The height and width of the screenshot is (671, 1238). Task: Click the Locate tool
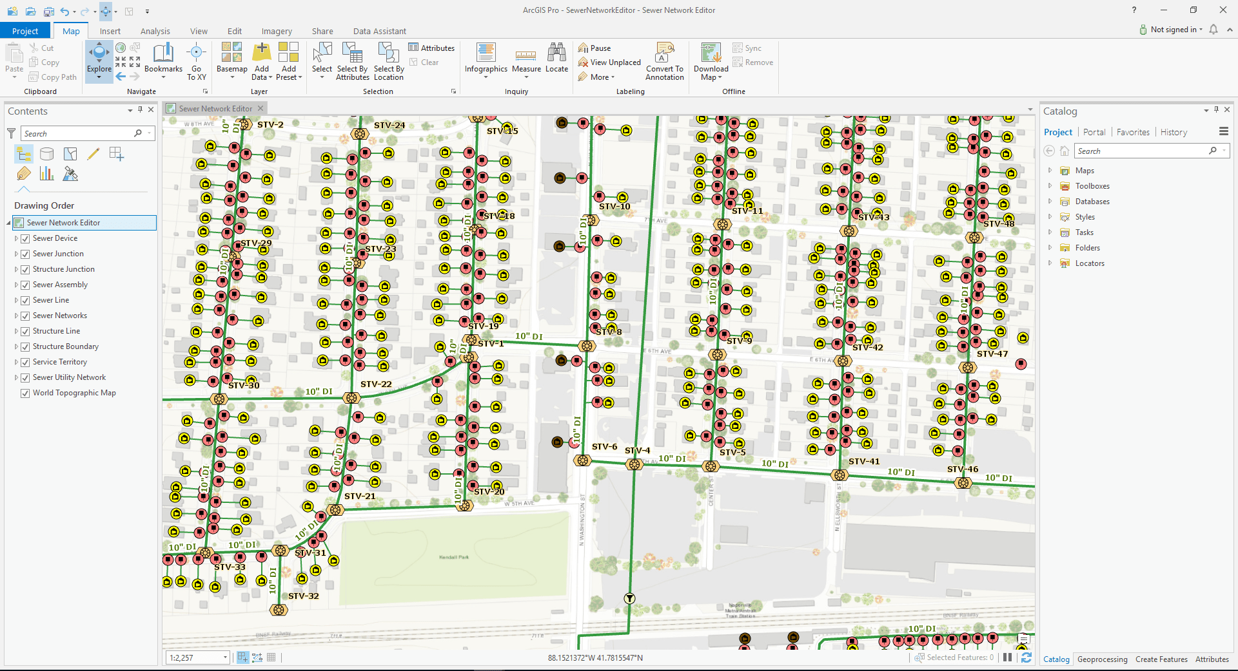coord(556,57)
